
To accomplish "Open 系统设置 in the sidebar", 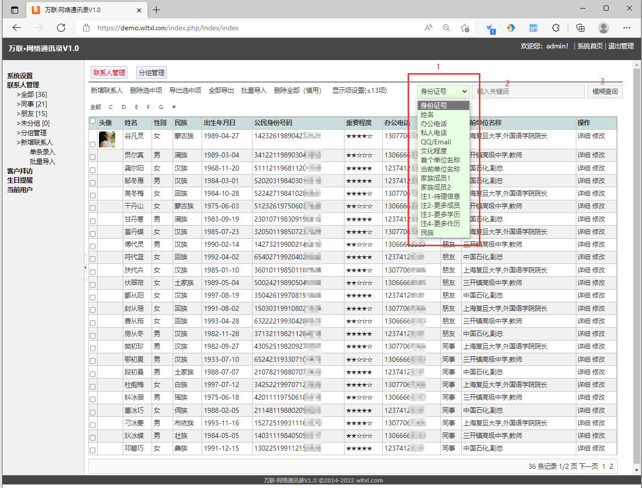I will click(x=20, y=76).
